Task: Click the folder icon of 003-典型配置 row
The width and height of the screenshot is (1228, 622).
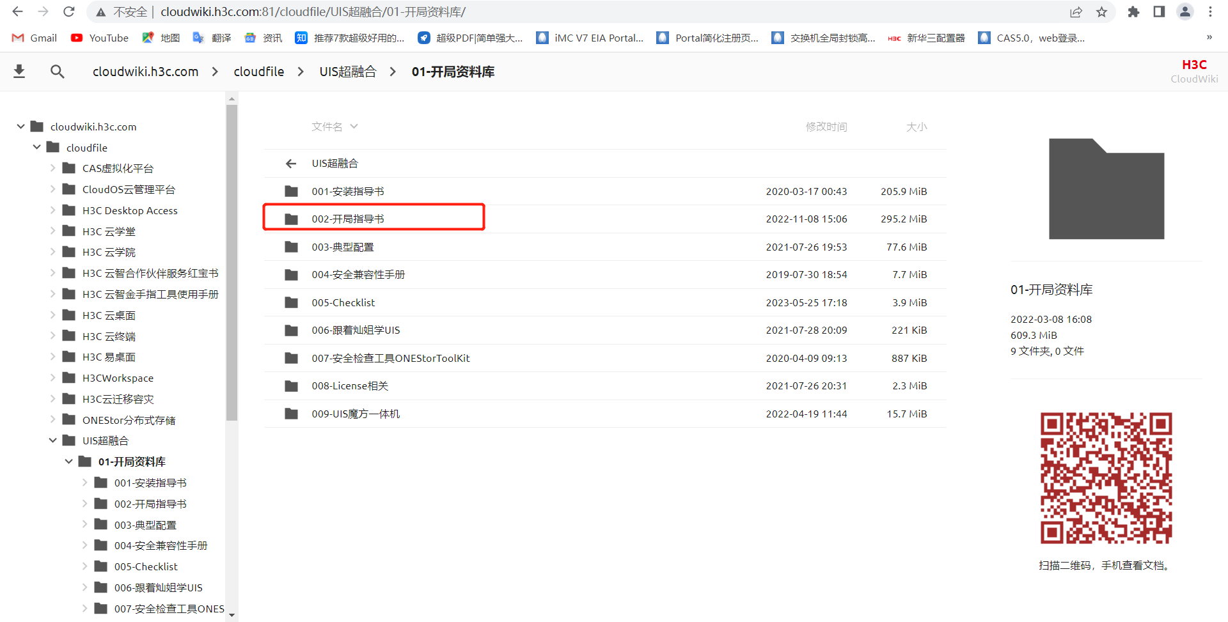Action: click(x=291, y=247)
